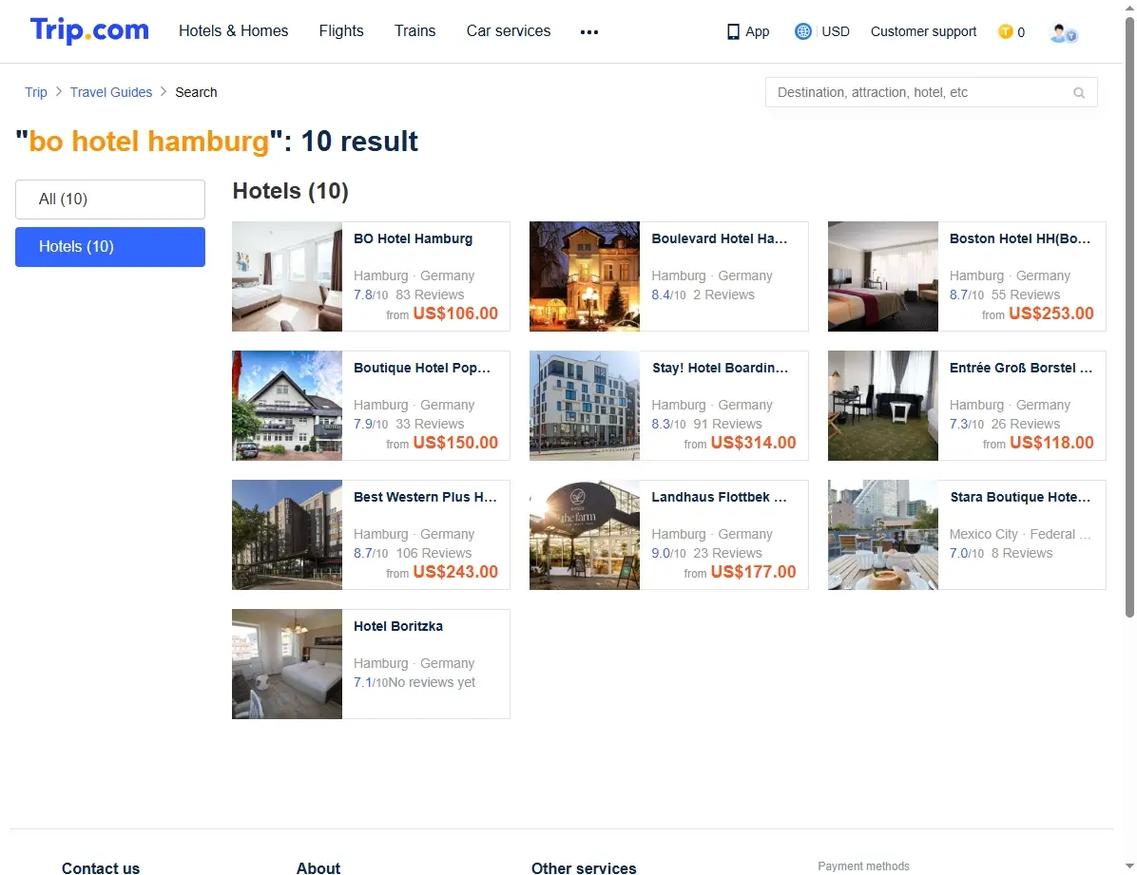Open Best Western Plus photo

(x=287, y=534)
